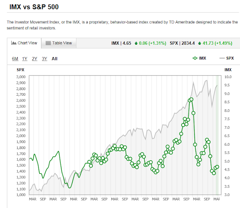The width and height of the screenshot is (240, 208).
Task: Click the latest IMX data point
Action: (217, 166)
